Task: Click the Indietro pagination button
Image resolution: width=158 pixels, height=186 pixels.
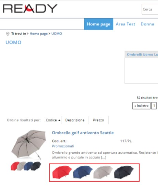Action: point(142,106)
